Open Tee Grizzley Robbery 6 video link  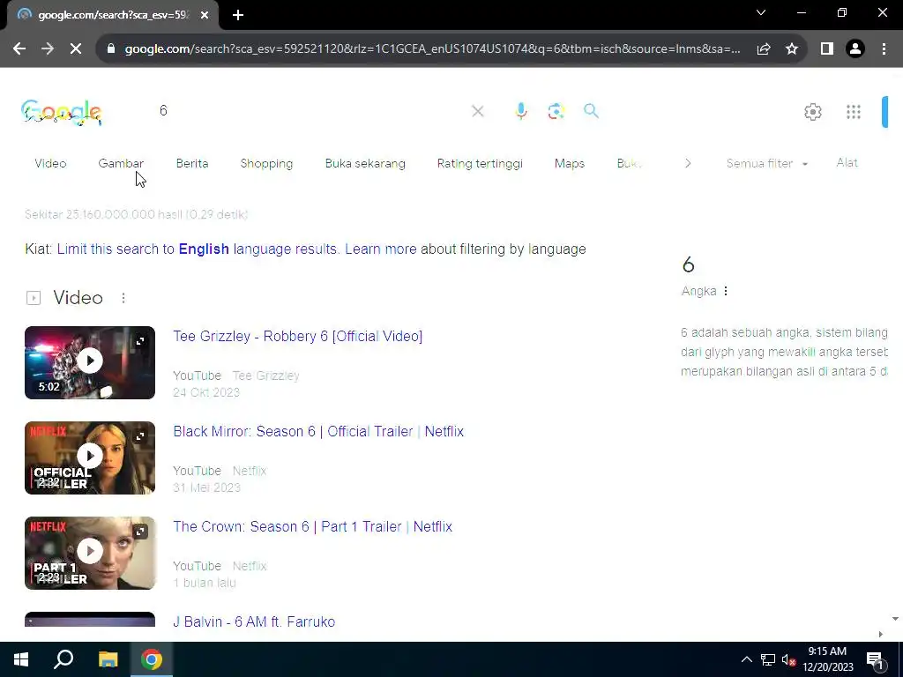click(x=298, y=336)
